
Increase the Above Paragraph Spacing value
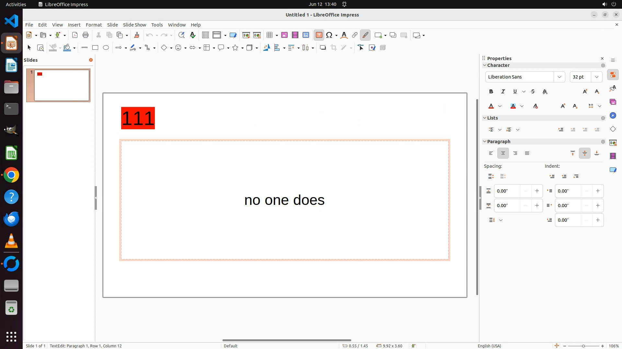click(x=537, y=191)
